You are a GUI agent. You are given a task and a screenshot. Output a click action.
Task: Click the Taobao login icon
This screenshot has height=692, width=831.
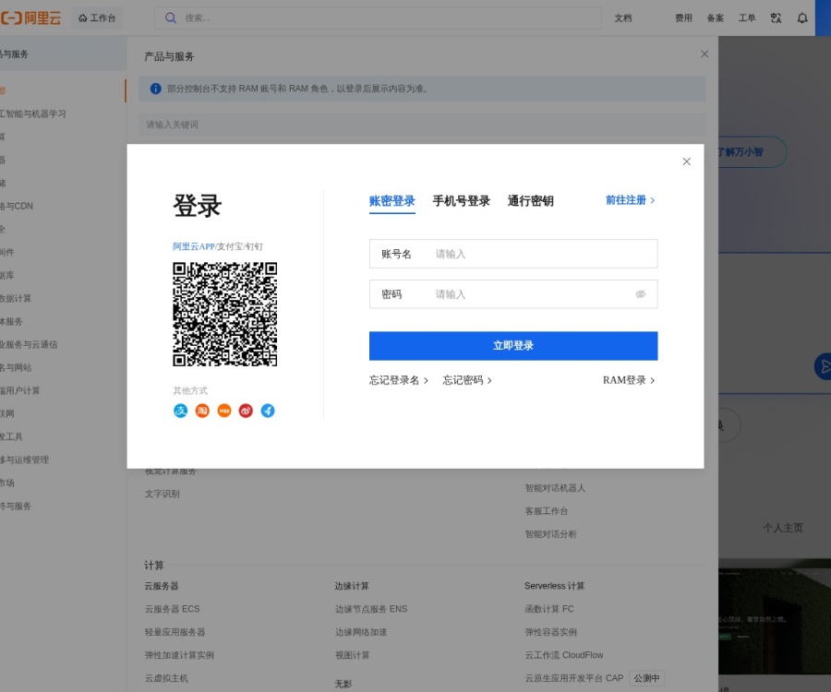202,411
